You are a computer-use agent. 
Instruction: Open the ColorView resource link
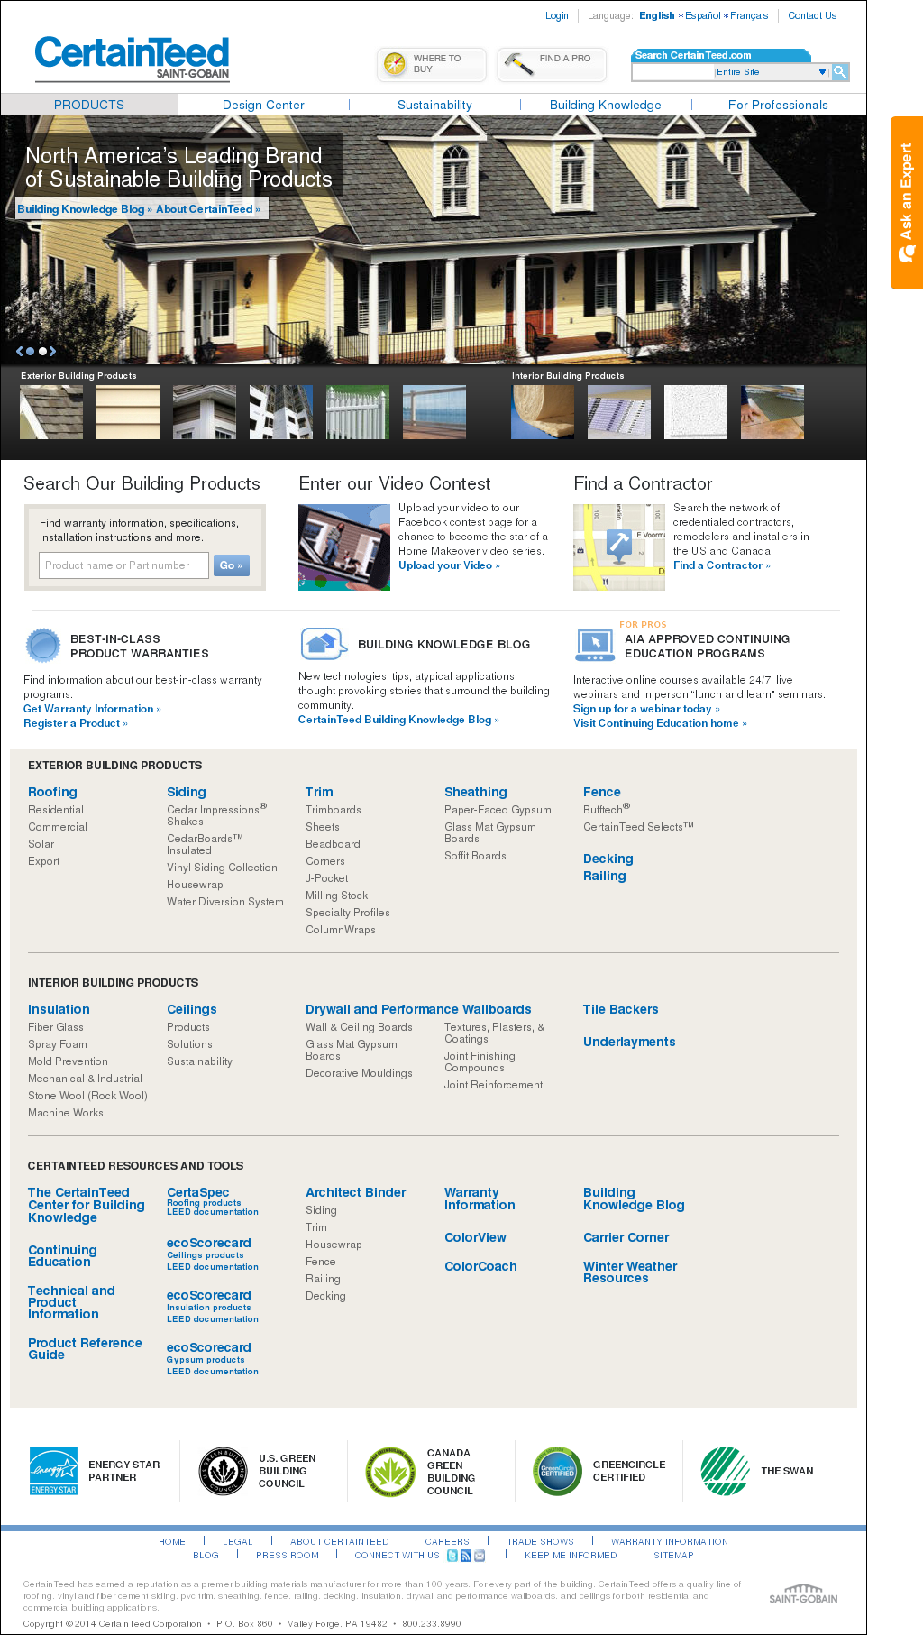(x=475, y=1237)
